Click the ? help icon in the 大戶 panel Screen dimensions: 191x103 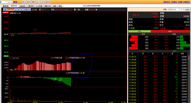(11, 58)
